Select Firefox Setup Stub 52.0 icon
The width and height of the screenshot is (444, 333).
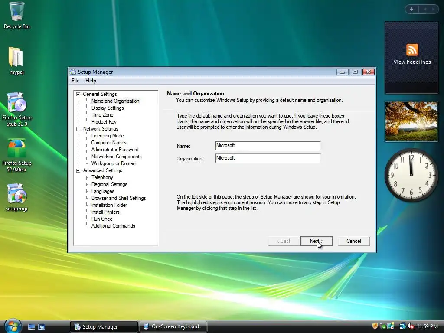click(x=17, y=109)
